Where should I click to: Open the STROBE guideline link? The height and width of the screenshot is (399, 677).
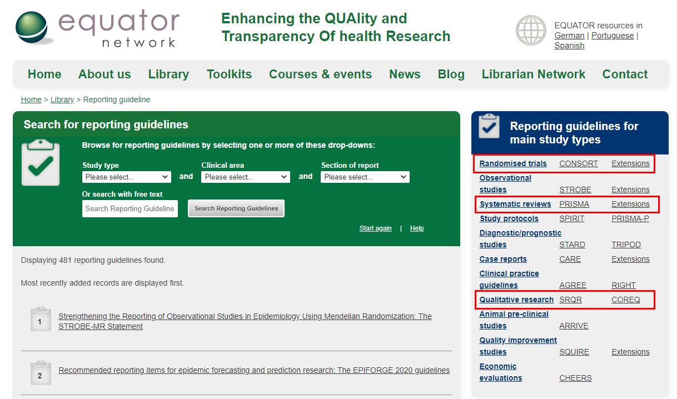click(x=575, y=189)
